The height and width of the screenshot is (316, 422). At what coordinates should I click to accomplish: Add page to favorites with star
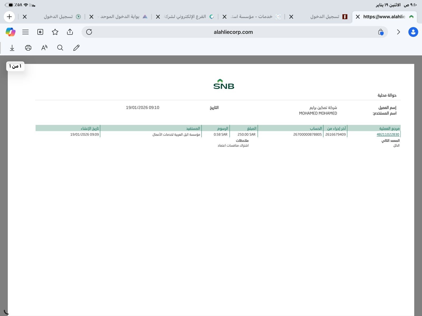tap(55, 32)
